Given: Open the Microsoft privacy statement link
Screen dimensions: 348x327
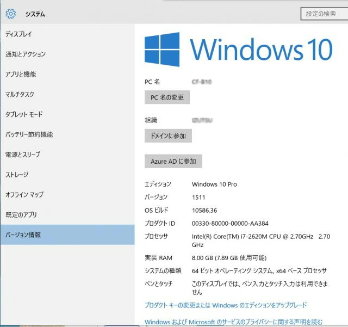Looking at the screenshot, I should click(x=234, y=322).
